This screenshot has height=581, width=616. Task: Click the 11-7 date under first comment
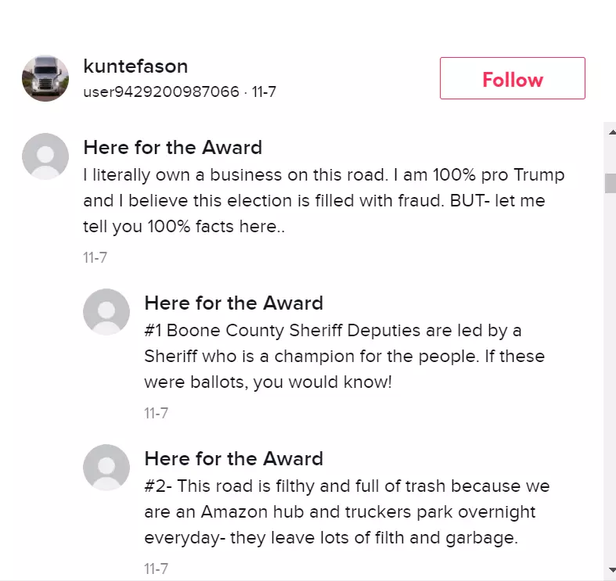[x=95, y=257]
